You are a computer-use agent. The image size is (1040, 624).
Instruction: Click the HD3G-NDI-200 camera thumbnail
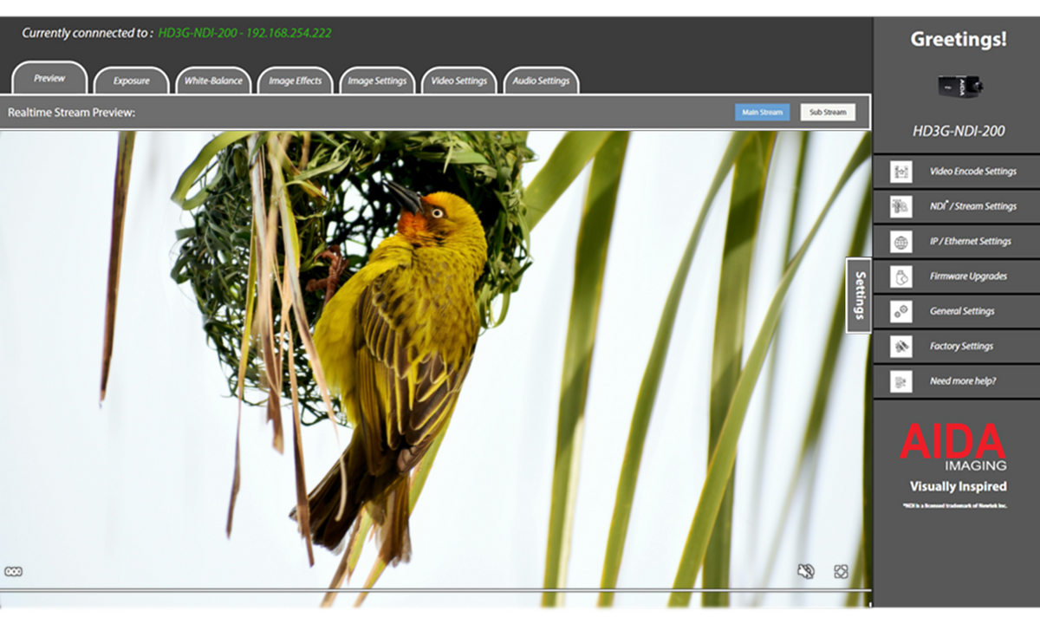(x=959, y=86)
